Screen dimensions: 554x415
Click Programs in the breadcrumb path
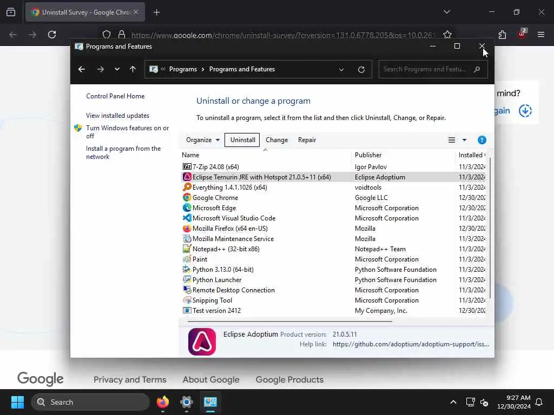[x=183, y=69]
